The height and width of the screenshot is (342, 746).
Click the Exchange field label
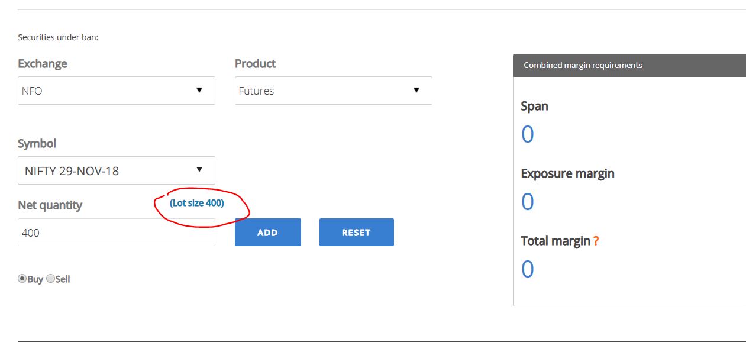[43, 64]
